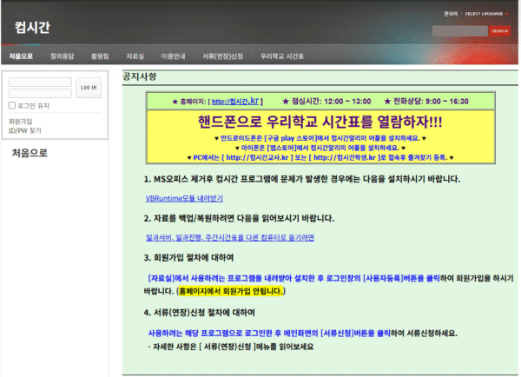The height and width of the screenshot is (377, 521).
Task: Open the 자료실 menu
Action: [x=135, y=56]
